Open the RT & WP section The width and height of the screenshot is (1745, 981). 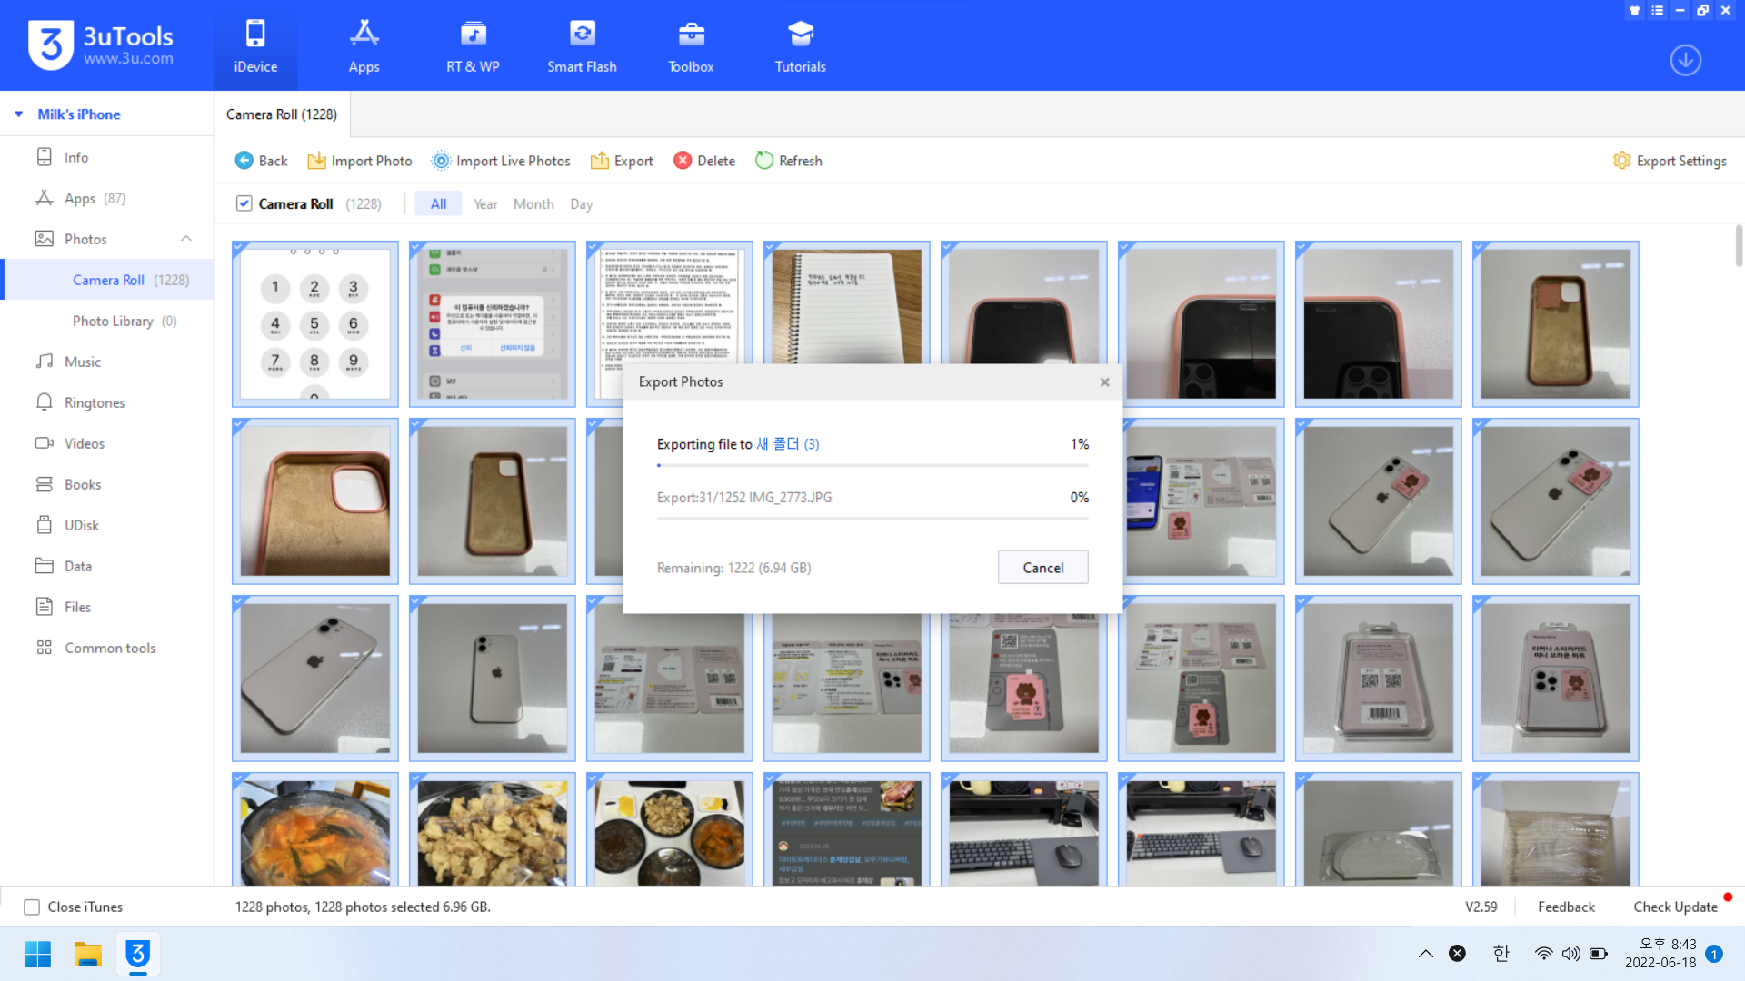[x=473, y=45]
